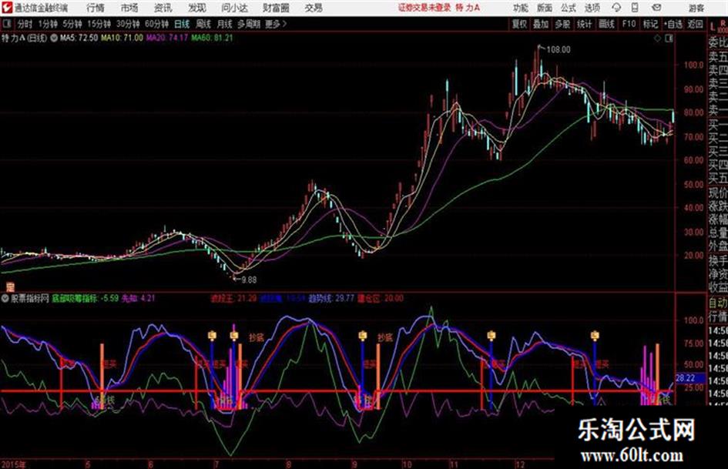This screenshot has width=728, height=469.
Task: Click the 画线 drawing toolbar button
Action: pyautogui.click(x=606, y=24)
